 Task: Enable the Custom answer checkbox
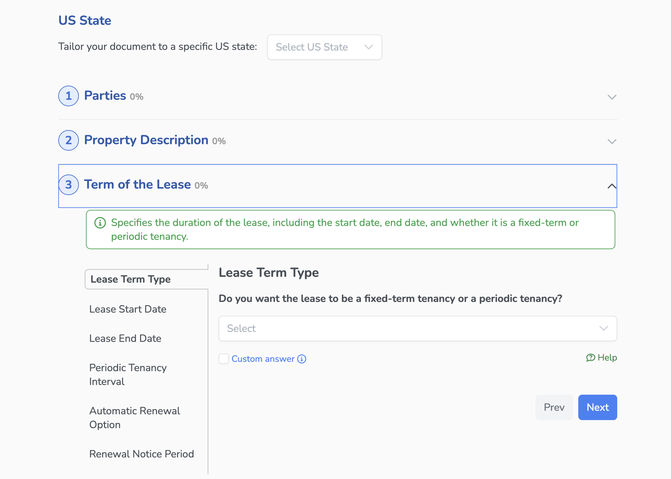(224, 359)
